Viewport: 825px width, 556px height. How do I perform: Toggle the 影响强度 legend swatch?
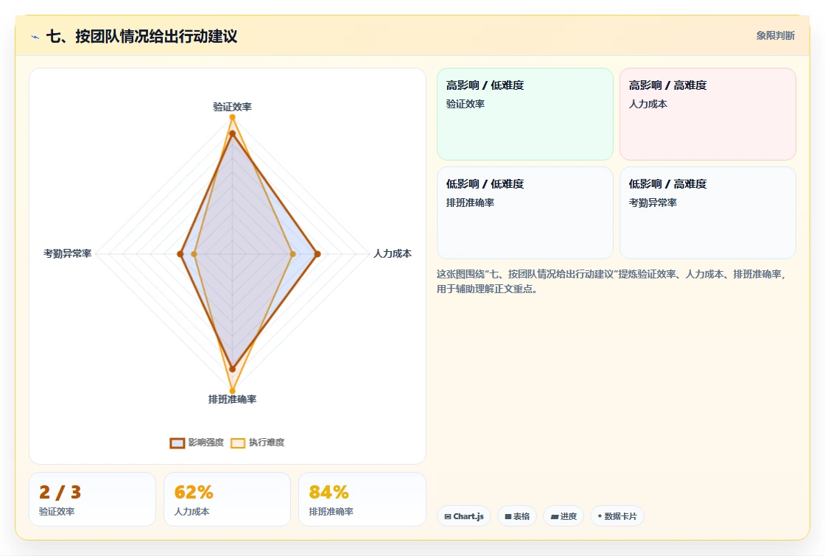click(178, 443)
